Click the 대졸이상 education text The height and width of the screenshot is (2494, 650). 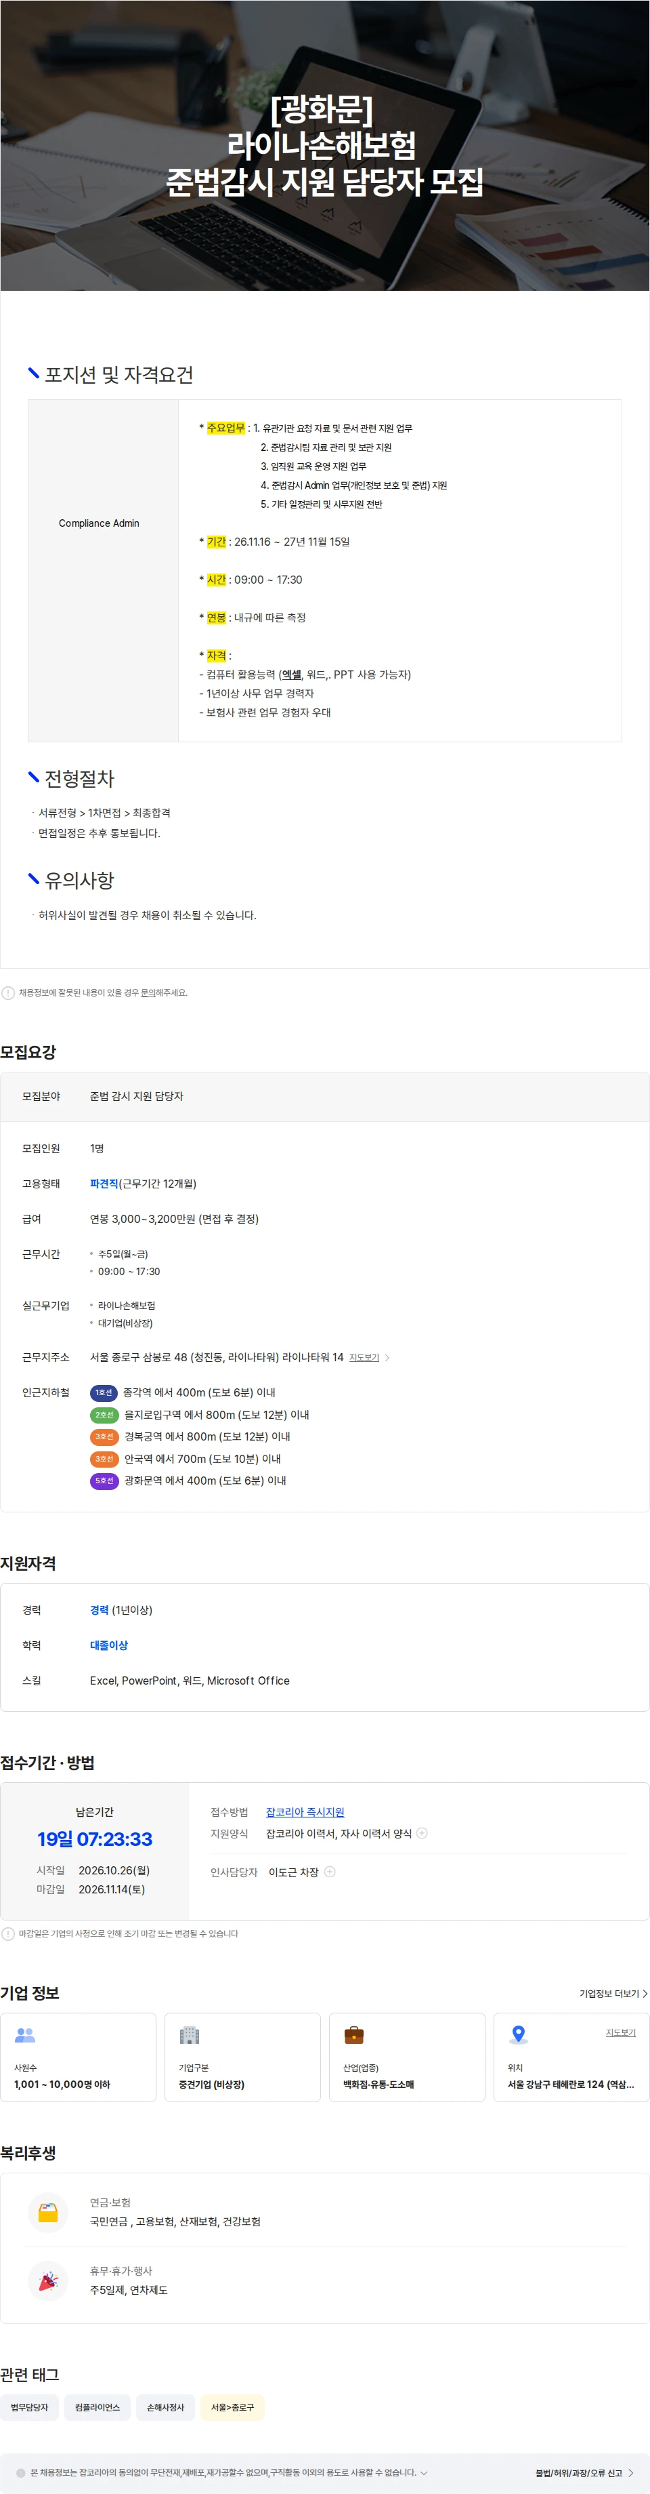(108, 1645)
